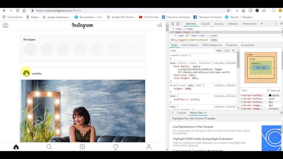The width and height of the screenshot is (283, 159).
Task: Switch to Sources panel tab
Action: point(219,24)
